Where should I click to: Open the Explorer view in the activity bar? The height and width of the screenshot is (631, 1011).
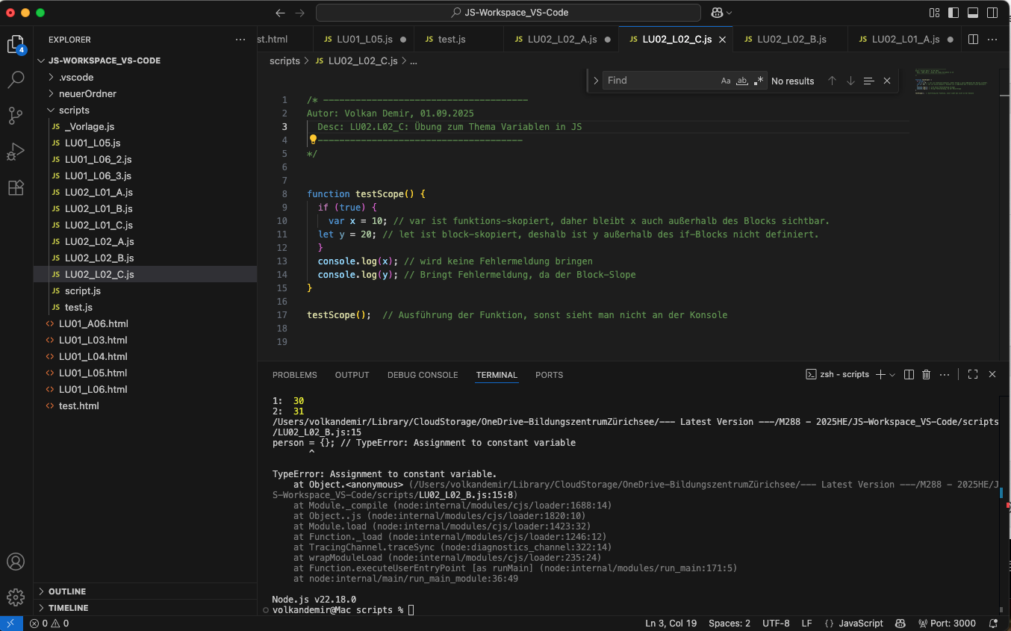pos(16,45)
